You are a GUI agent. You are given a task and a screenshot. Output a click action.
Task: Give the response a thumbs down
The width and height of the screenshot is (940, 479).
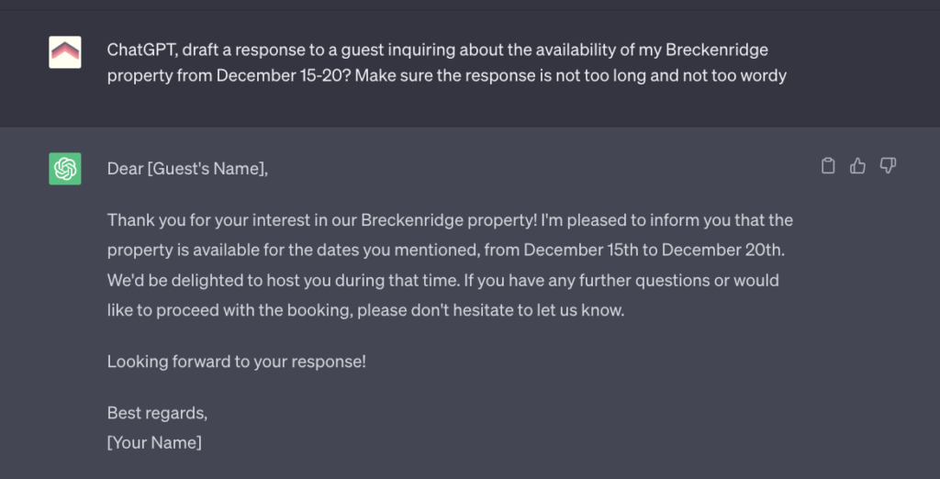[888, 166]
